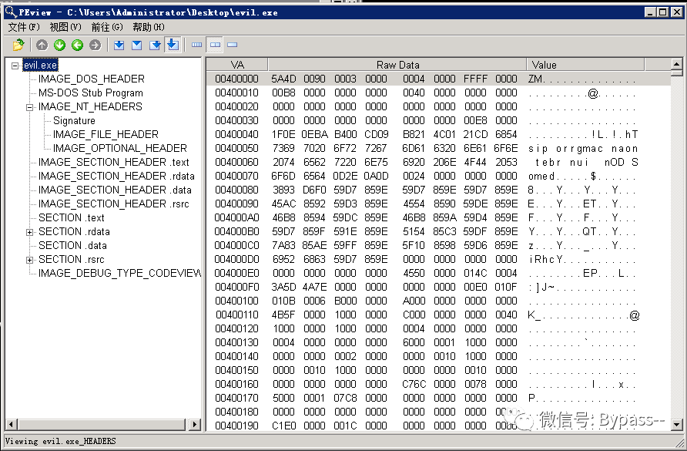Click the 'Viewing evil.exe_HEADERS' status bar text
Image resolution: width=687 pixels, height=451 pixels.
pos(61,441)
